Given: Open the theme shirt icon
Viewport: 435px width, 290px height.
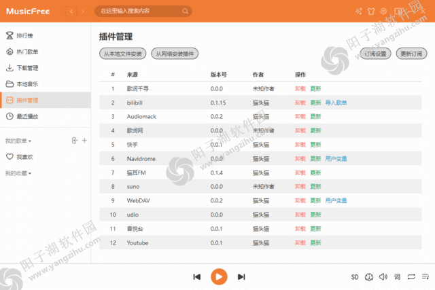Looking at the screenshot, I should click(x=371, y=11).
